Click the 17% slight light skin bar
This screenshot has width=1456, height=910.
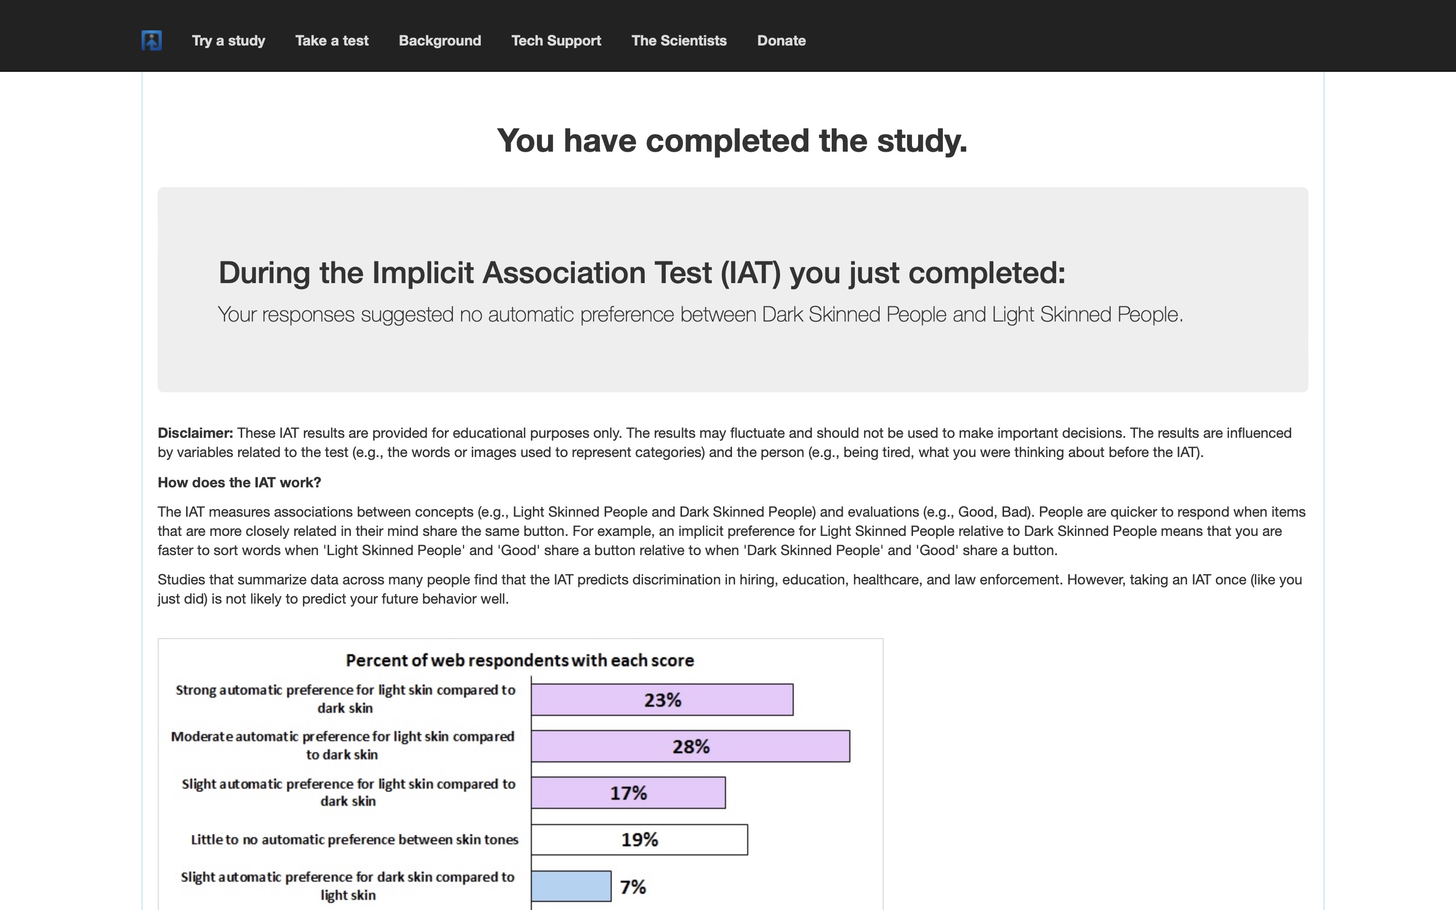(x=629, y=793)
